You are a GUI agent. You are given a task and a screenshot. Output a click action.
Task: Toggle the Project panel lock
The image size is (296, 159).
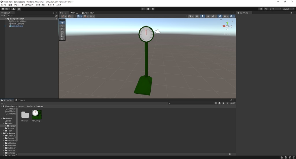click(x=231, y=100)
